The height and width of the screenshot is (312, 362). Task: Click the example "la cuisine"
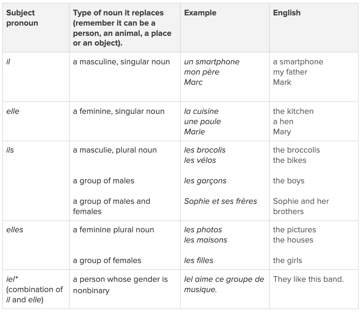coord(201,111)
